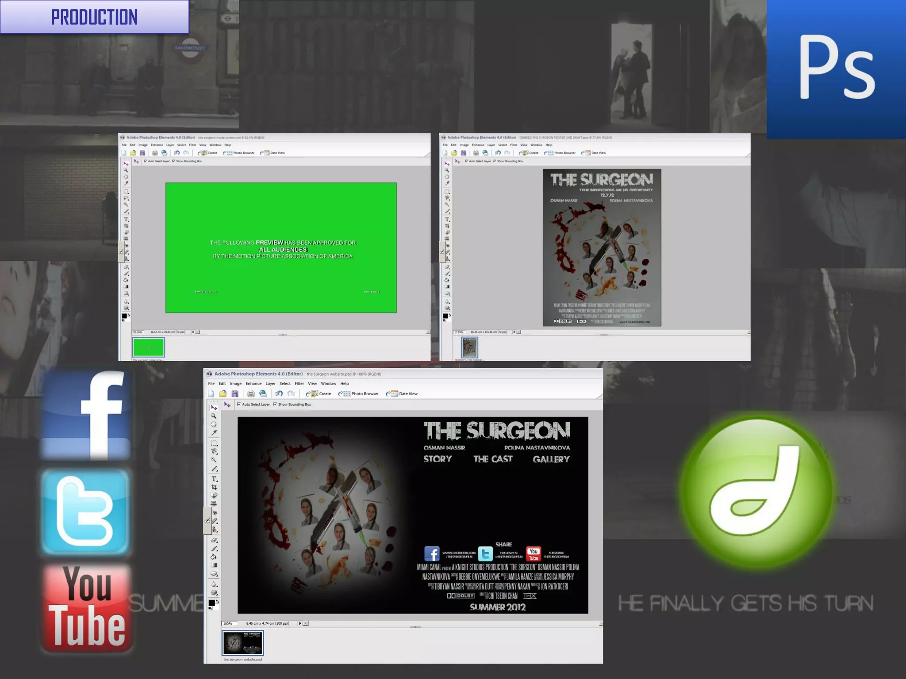This screenshot has height=679, width=906.
Task: Open Window menu in mpaa screen window
Action: pos(215,145)
